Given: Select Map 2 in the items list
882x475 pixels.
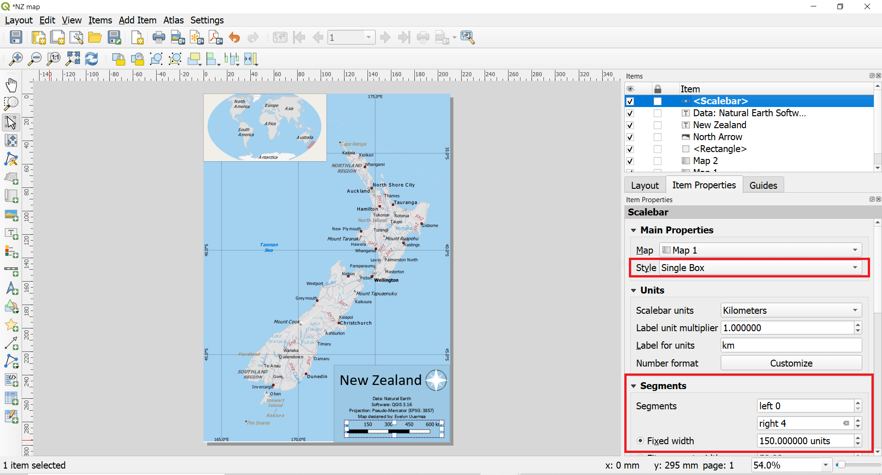Looking at the screenshot, I should 705,161.
